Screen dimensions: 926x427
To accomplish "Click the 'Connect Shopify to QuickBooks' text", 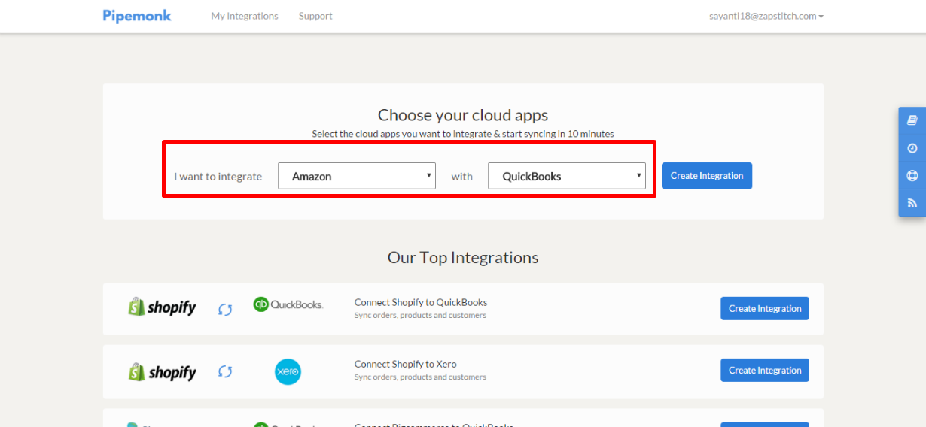I will click(x=421, y=302).
